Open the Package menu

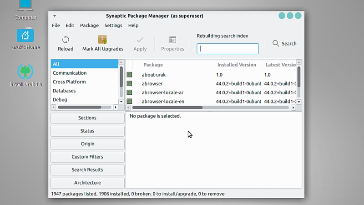coord(89,26)
